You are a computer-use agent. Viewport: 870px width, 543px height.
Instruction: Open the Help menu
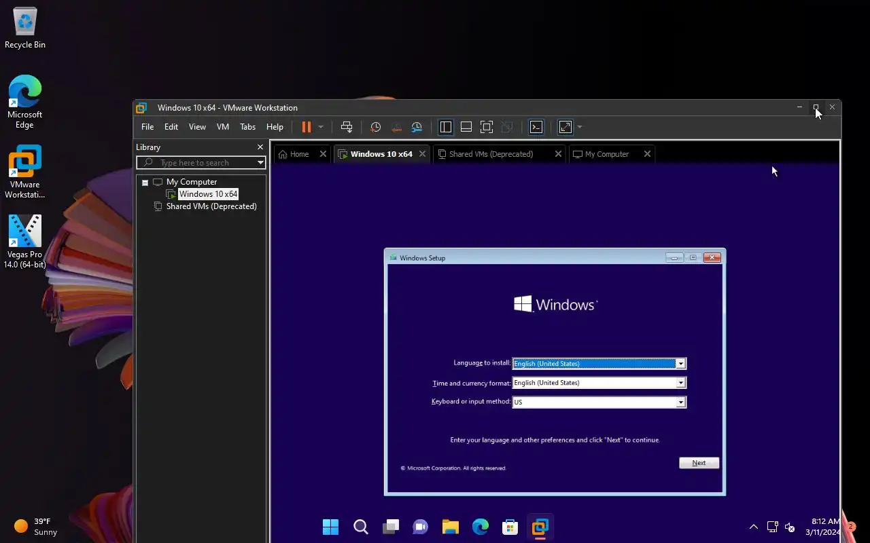point(275,127)
